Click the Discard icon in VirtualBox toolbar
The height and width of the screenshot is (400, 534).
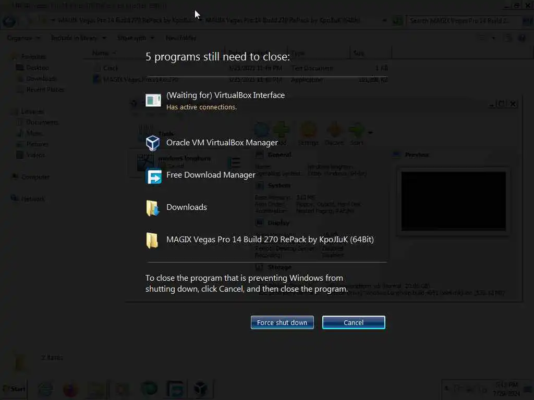click(334, 134)
